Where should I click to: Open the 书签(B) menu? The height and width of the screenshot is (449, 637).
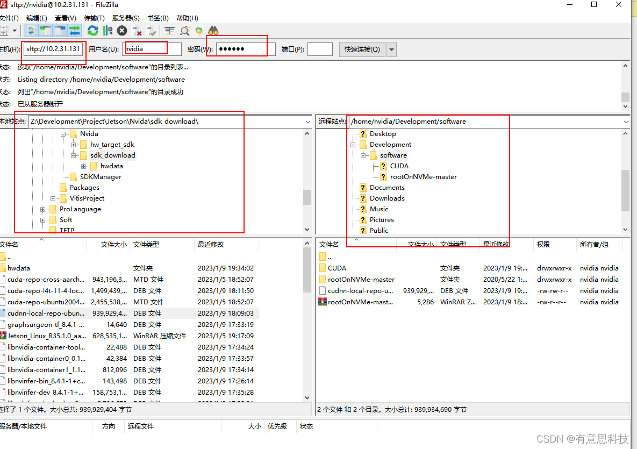click(158, 18)
